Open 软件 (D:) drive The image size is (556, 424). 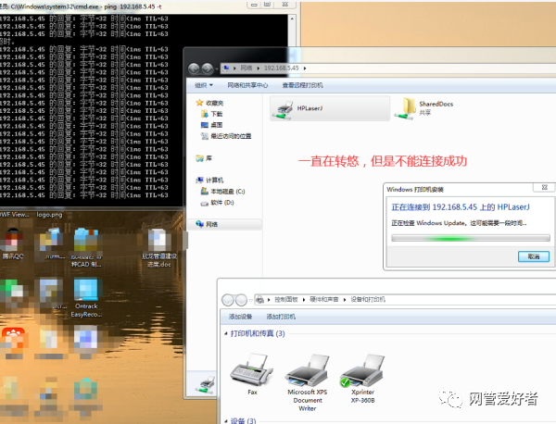[x=218, y=203]
